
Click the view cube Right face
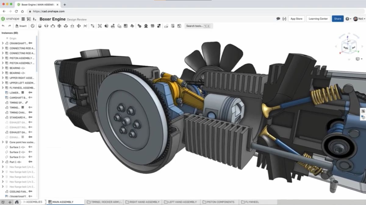point(346,48)
